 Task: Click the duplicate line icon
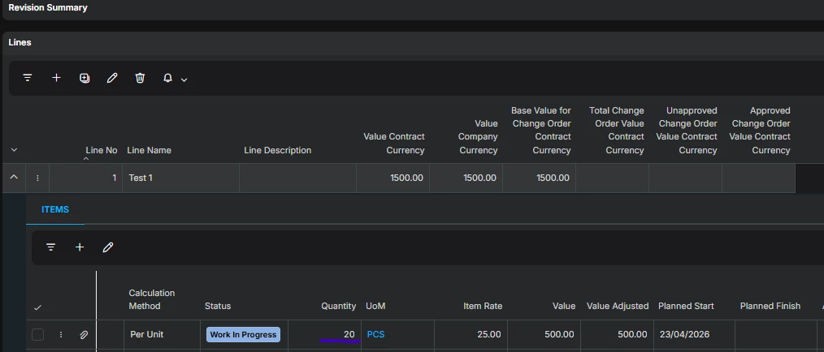pos(85,78)
